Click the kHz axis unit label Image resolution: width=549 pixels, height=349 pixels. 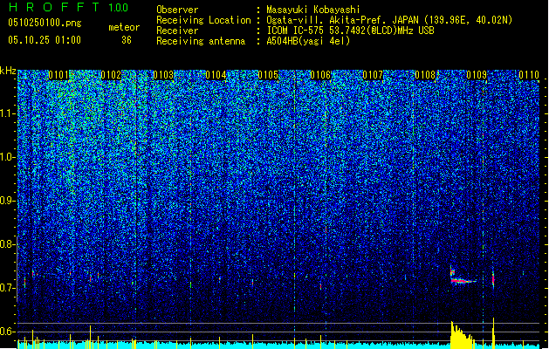(x=8, y=71)
